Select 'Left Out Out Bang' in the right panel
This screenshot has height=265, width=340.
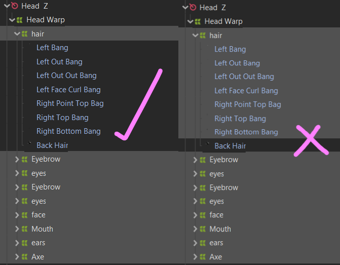click(x=244, y=77)
